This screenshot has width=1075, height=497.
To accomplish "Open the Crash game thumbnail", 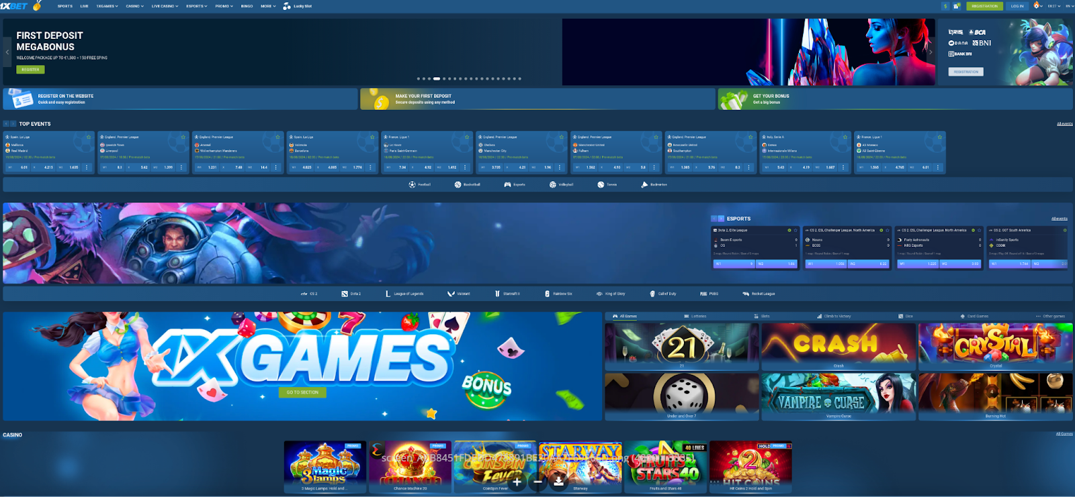I will pos(838,347).
